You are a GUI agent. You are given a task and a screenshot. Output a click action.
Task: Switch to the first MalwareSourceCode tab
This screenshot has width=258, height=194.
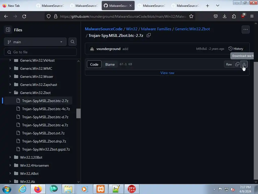50,6
